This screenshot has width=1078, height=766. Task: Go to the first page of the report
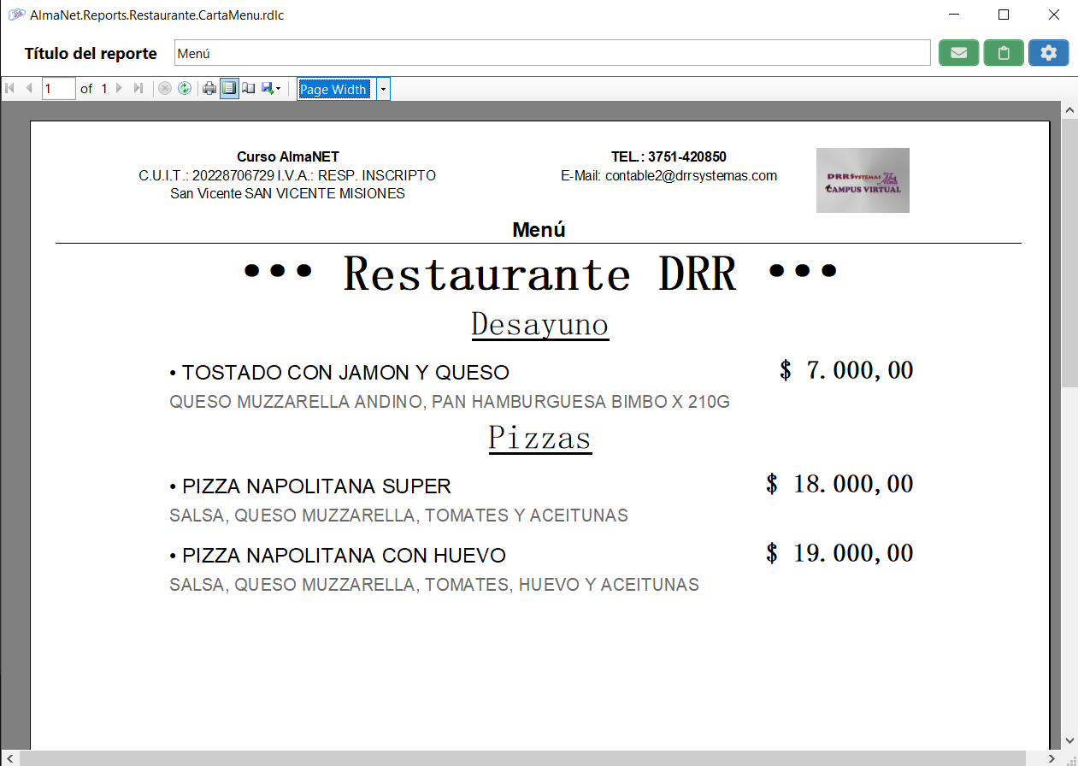point(10,89)
